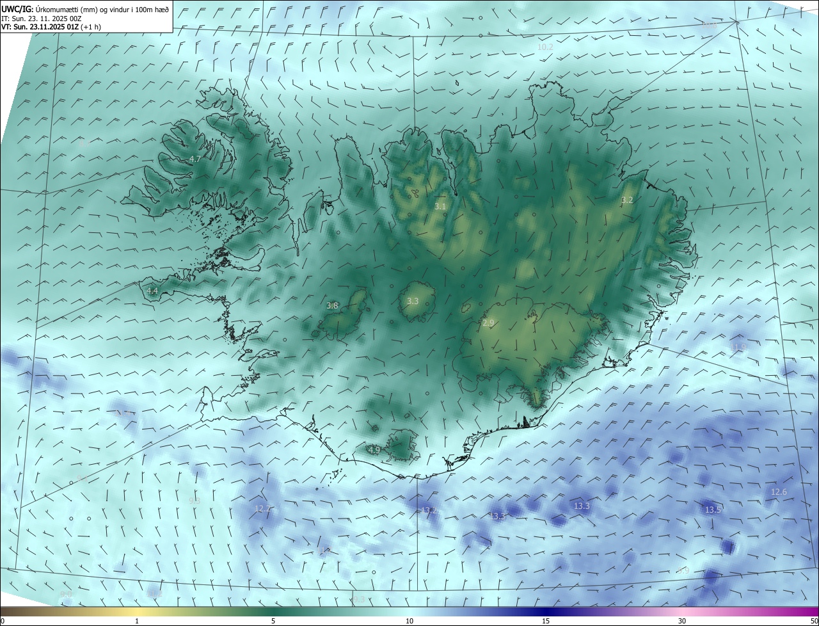Click the 'IT: Sun. 23. 11. 2025 00Z' line

[41, 19]
